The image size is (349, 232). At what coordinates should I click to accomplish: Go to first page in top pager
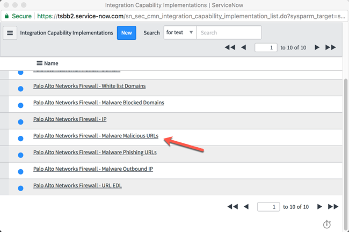pos(230,47)
